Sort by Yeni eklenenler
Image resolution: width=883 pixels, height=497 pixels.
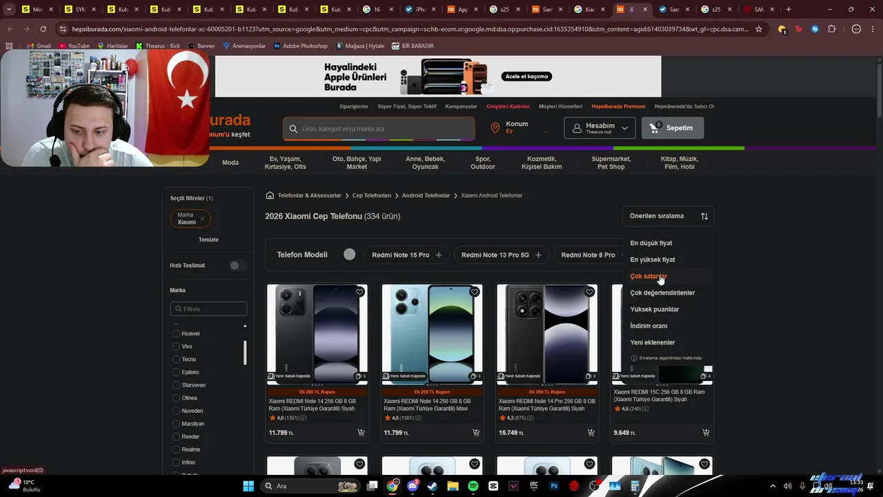653,342
